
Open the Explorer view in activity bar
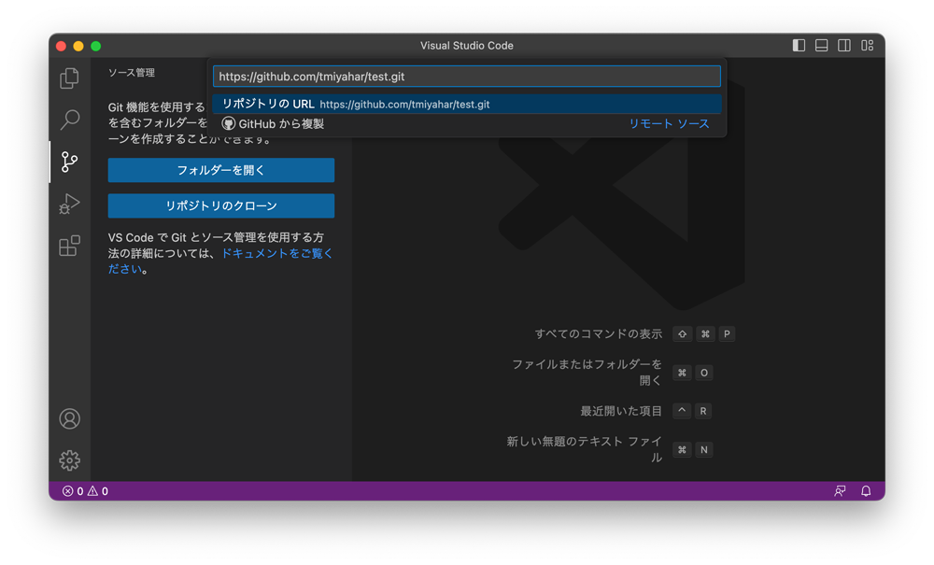click(69, 79)
